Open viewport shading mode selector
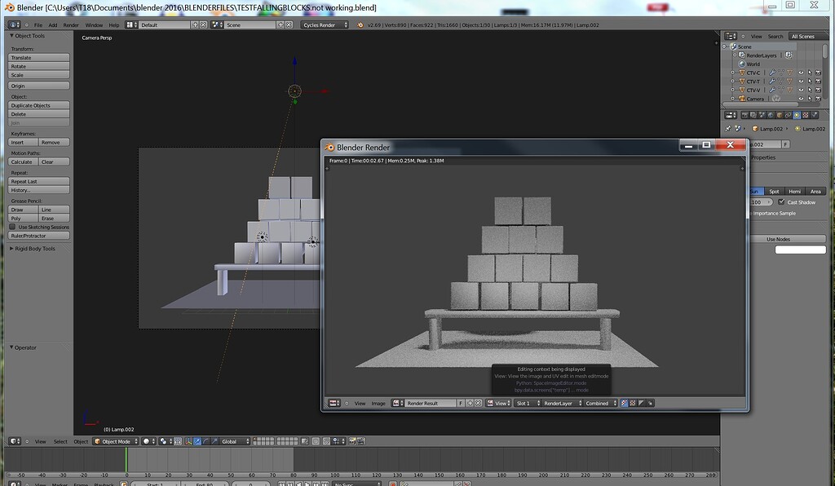 [148, 441]
